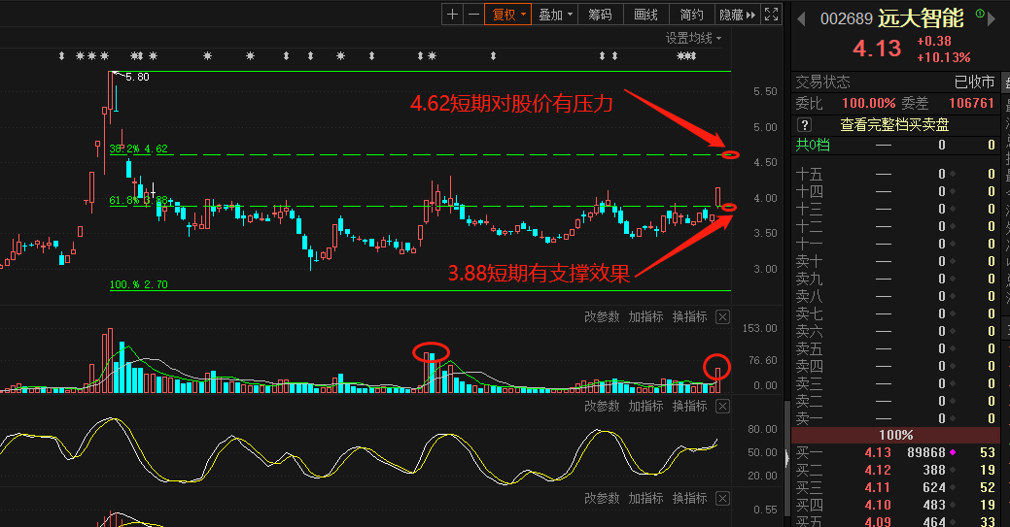Zoom out the chart with minus button
This screenshot has height=527, width=1010.
pyautogui.click(x=473, y=15)
